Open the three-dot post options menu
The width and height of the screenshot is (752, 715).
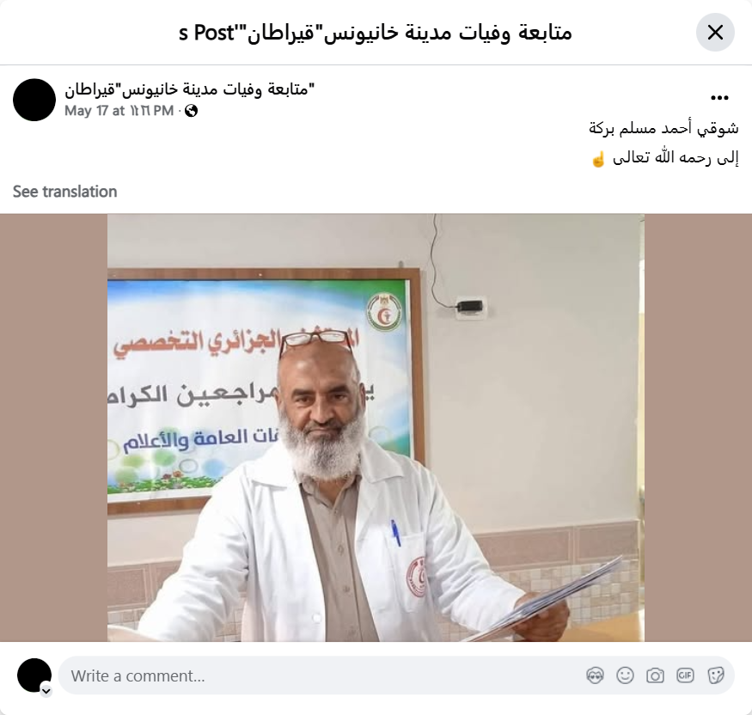(x=719, y=98)
